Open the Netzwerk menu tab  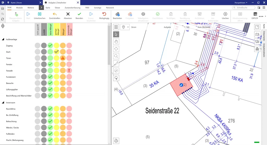tap(110, 8)
